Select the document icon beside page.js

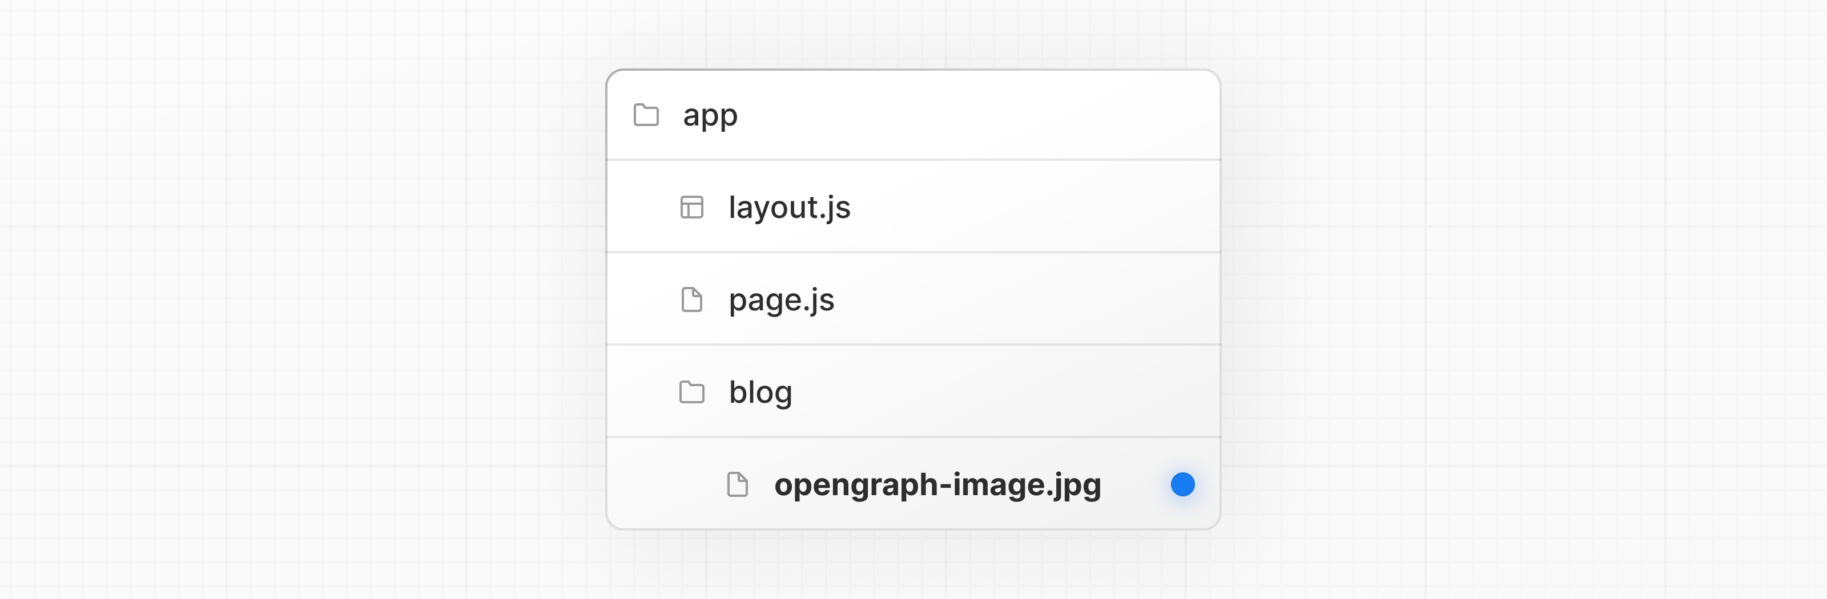(691, 299)
